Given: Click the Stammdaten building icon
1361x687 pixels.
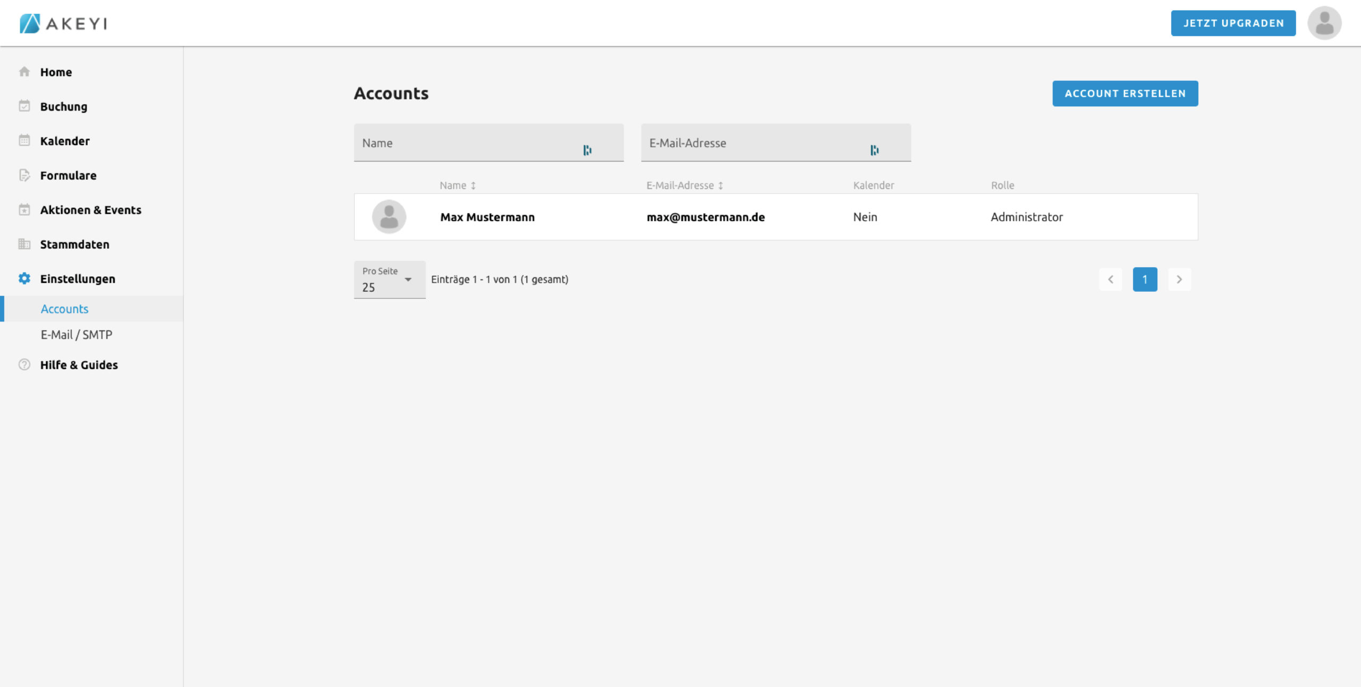Looking at the screenshot, I should pos(24,244).
